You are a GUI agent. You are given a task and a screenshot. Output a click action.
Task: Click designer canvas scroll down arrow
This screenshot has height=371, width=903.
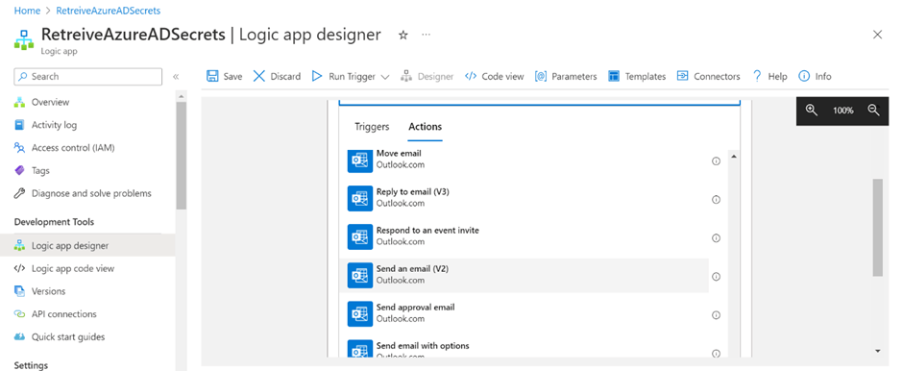(878, 351)
